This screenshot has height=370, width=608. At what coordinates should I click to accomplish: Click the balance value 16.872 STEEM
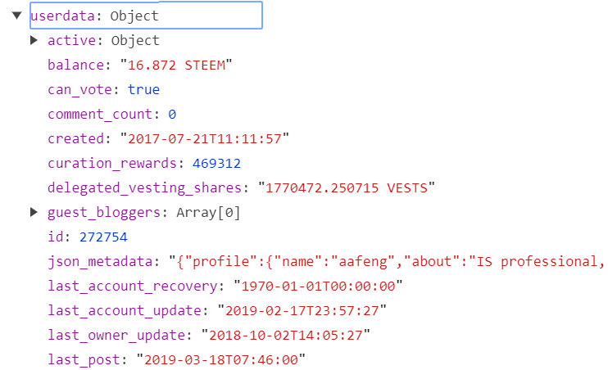pos(176,65)
